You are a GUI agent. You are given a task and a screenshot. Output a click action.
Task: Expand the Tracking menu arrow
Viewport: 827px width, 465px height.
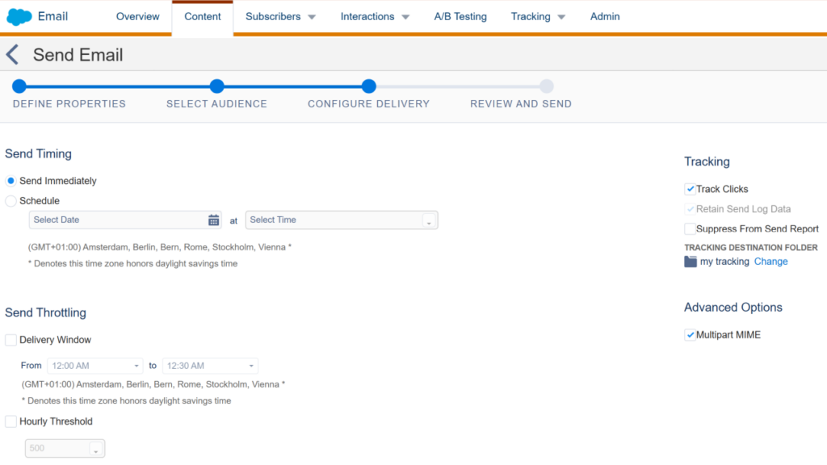pyautogui.click(x=561, y=18)
